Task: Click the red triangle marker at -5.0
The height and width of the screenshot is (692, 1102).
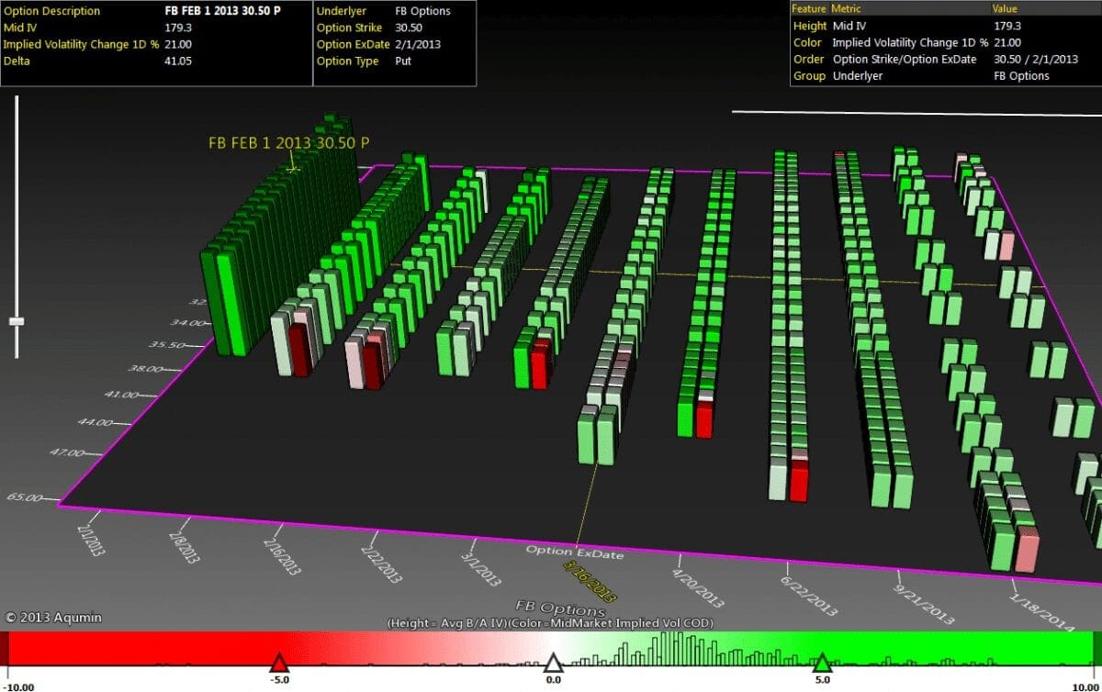Action: tap(279, 663)
